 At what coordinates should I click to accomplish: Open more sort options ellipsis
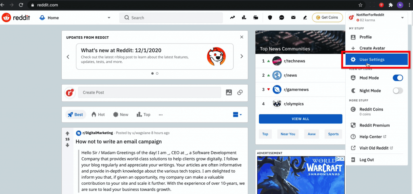[x=161, y=115]
